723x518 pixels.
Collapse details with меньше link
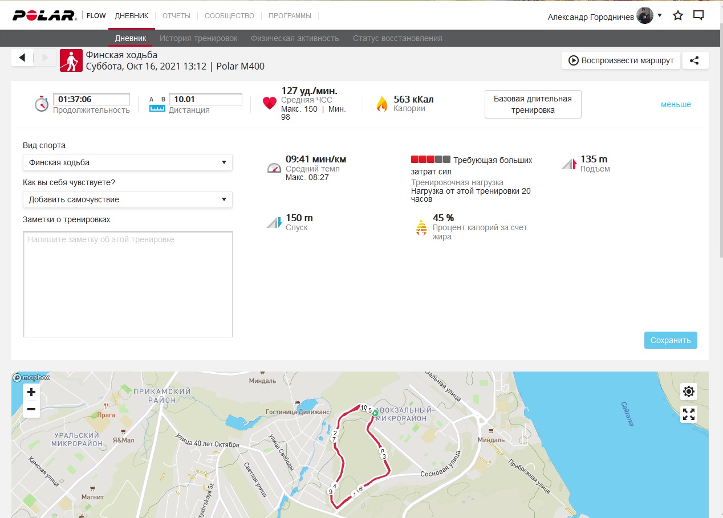coord(676,104)
